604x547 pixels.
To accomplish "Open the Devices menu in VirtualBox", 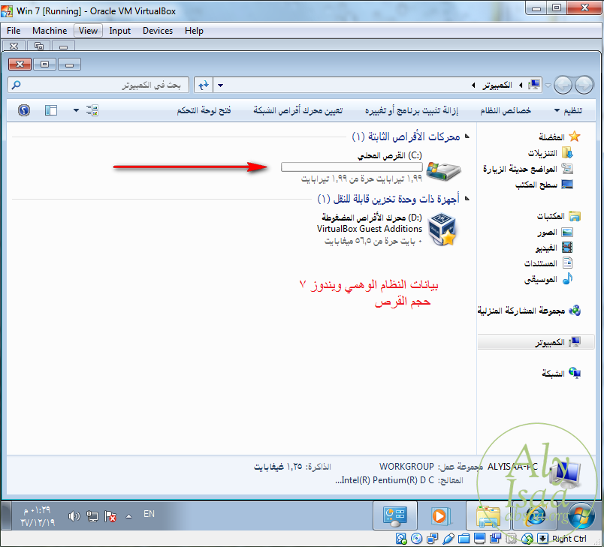I will click(157, 31).
